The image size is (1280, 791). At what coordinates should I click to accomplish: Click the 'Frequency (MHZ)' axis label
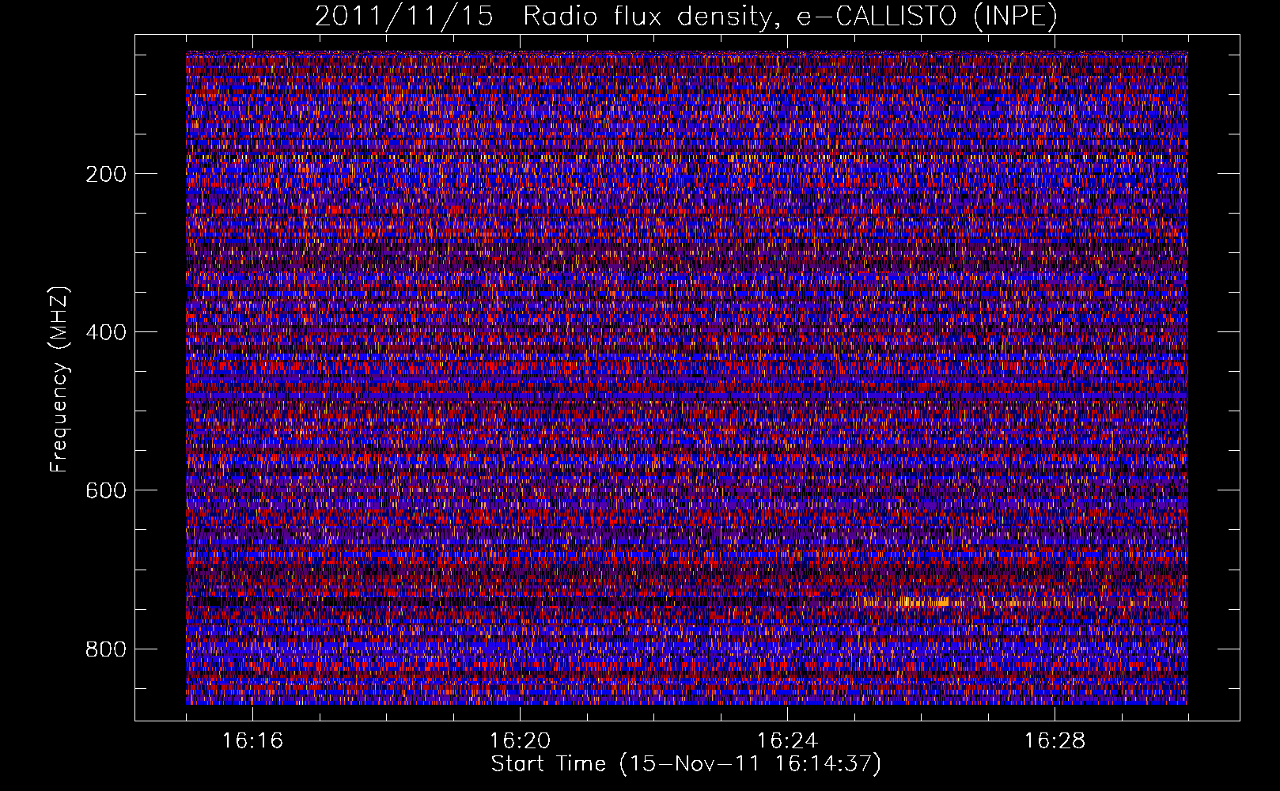(59, 380)
